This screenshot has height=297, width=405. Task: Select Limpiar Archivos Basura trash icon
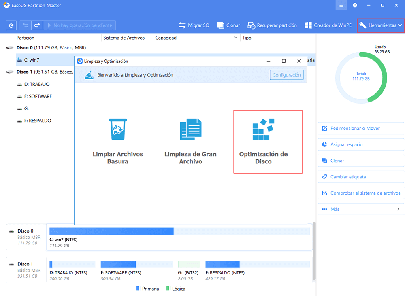(x=118, y=129)
